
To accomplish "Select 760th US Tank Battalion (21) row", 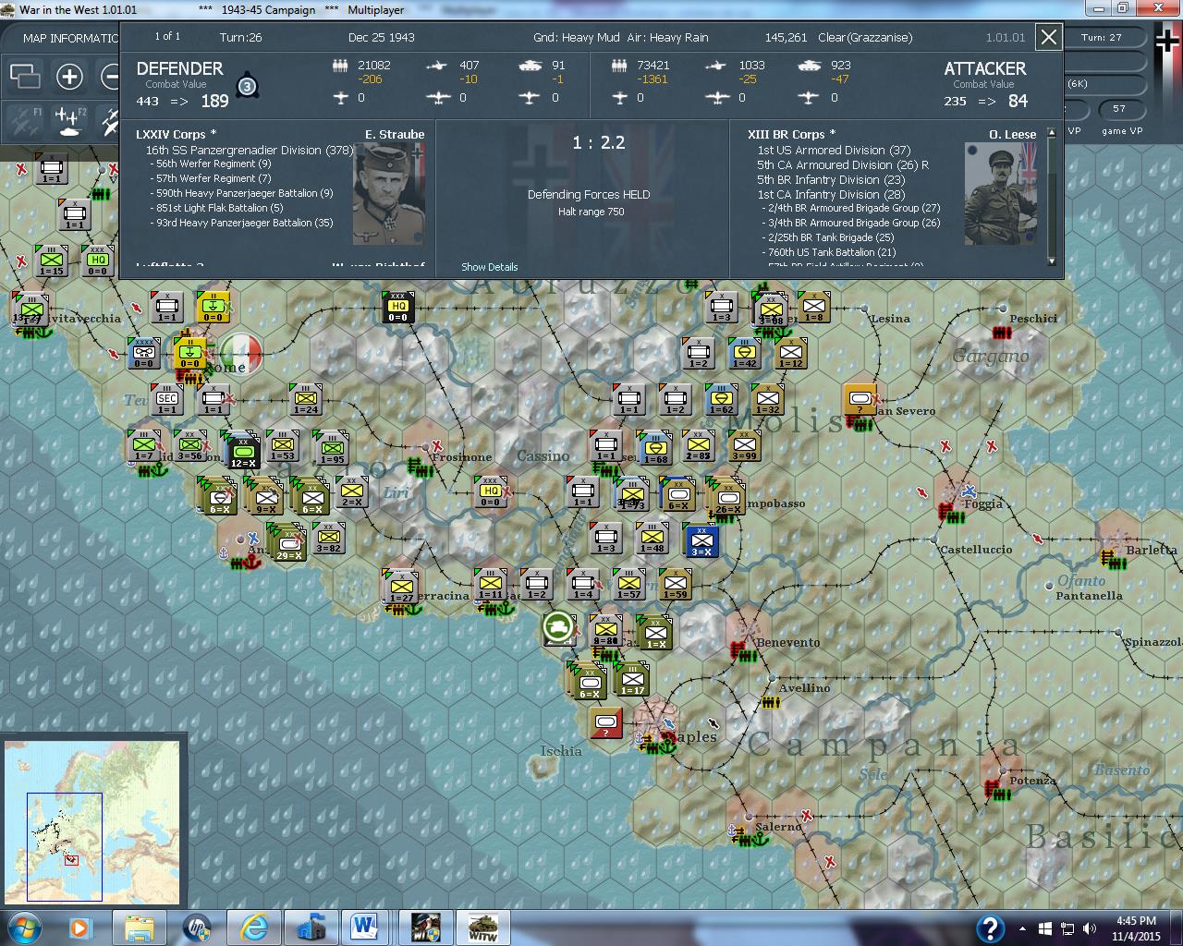I will pos(832,252).
